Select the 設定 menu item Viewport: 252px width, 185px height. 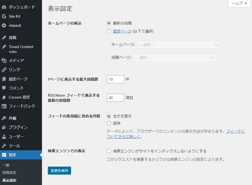click(x=21, y=155)
